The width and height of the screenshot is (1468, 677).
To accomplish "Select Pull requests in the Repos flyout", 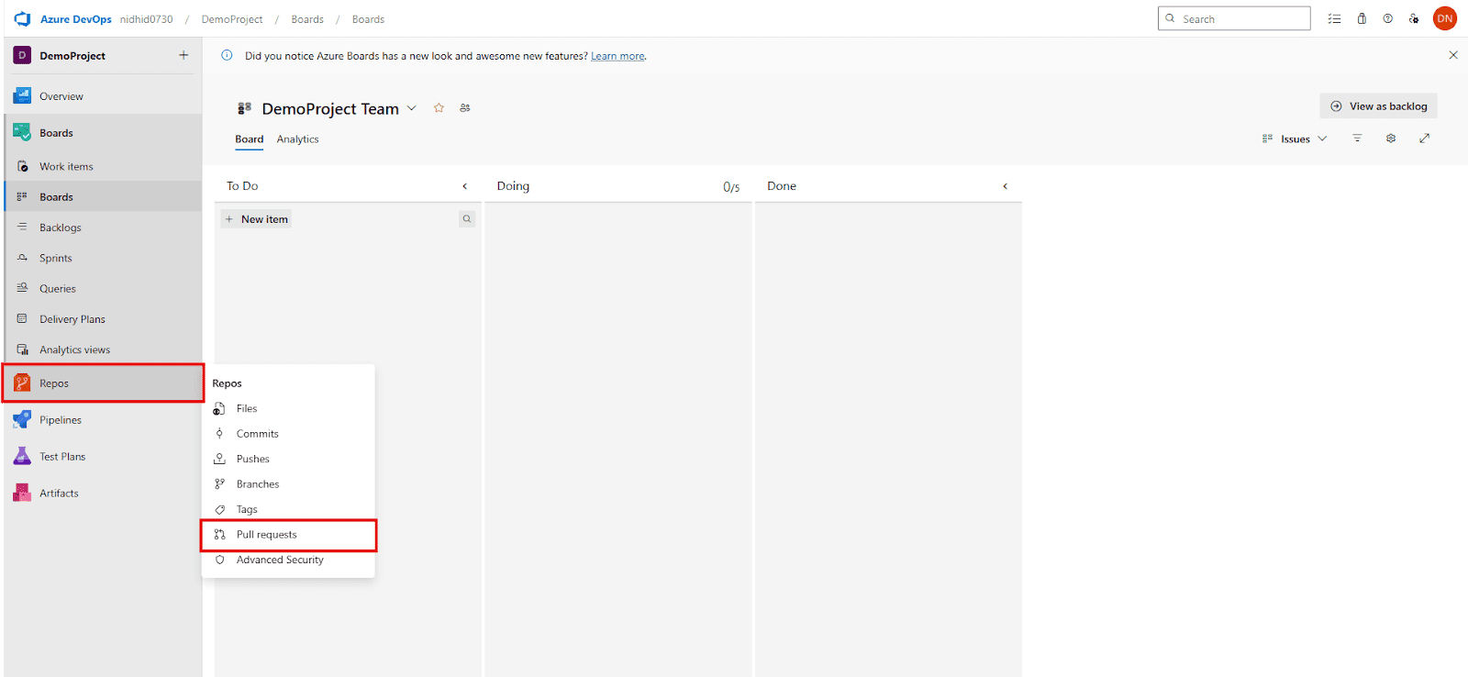I will click(x=288, y=535).
